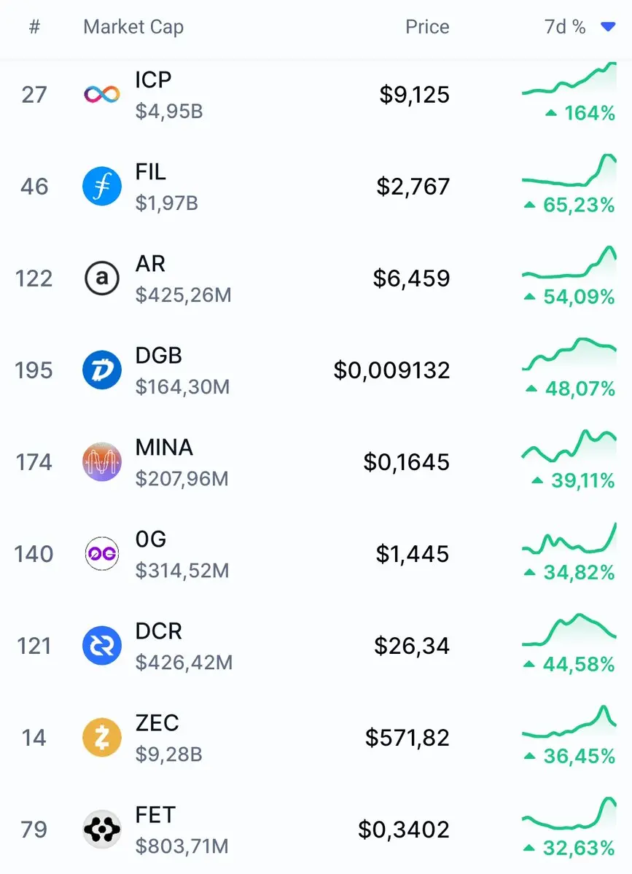This screenshot has width=632, height=874.
Task: Click the ICP infinity logo icon
Action: [101, 95]
